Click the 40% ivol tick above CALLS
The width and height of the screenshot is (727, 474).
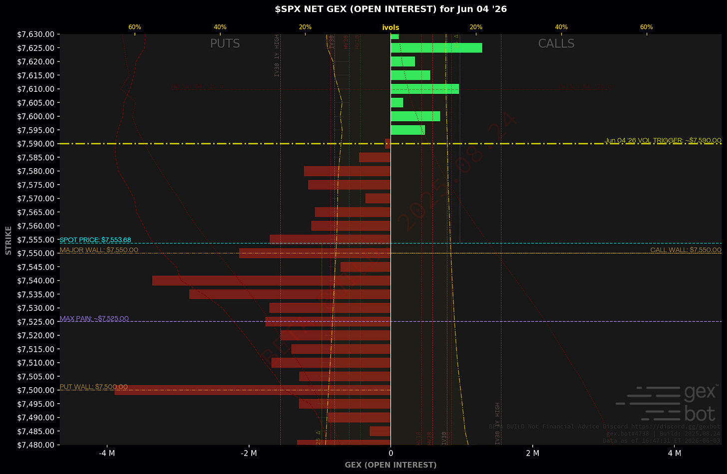tap(561, 27)
